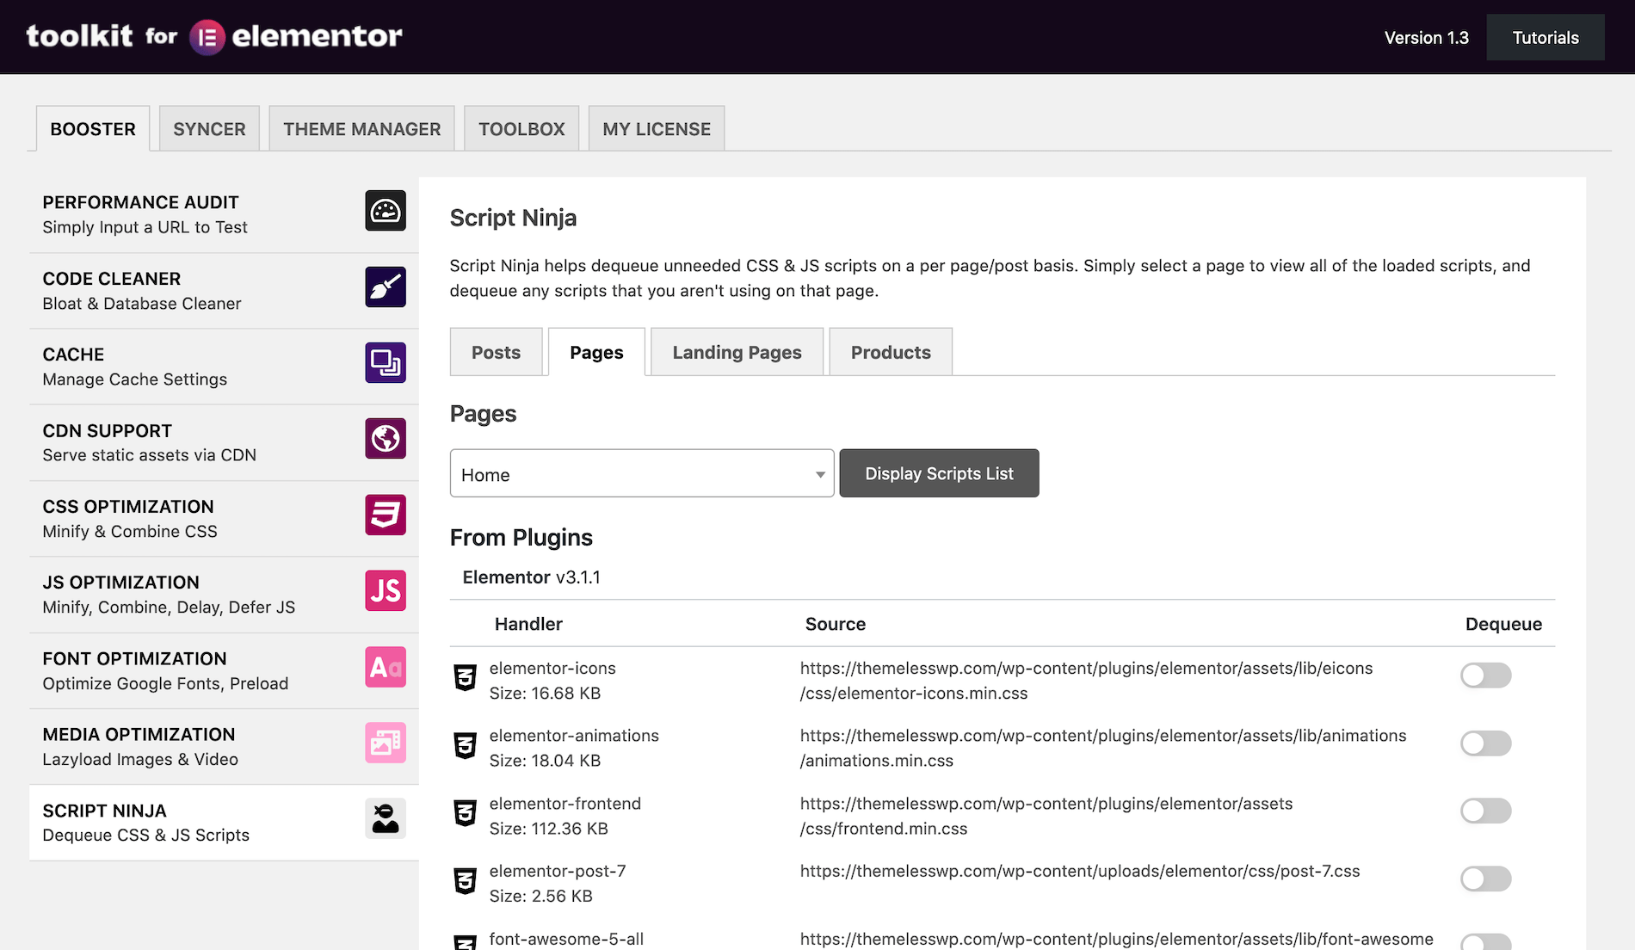Go to the MY LICENSE tab

pyautogui.click(x=657, y=129)
